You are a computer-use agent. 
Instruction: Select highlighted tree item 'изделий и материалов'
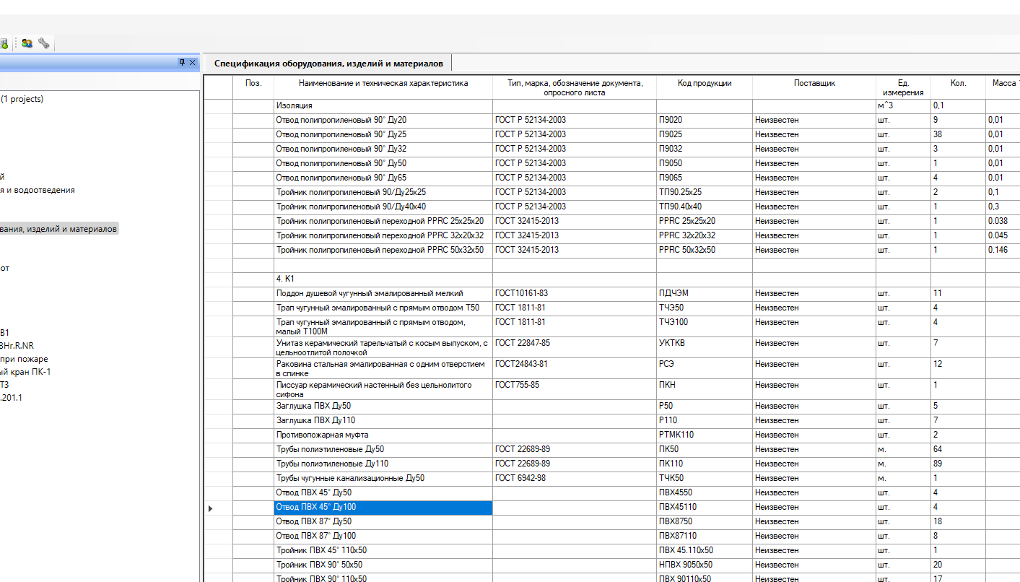point(58,229)
